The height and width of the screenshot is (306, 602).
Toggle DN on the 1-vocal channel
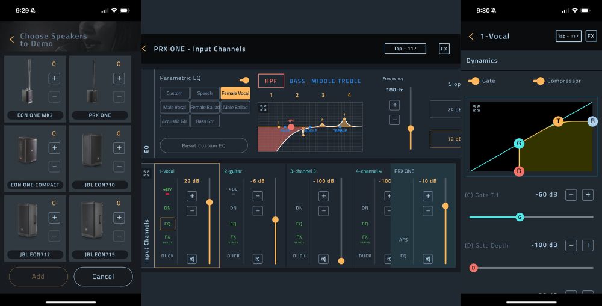[x=167, y=208]
